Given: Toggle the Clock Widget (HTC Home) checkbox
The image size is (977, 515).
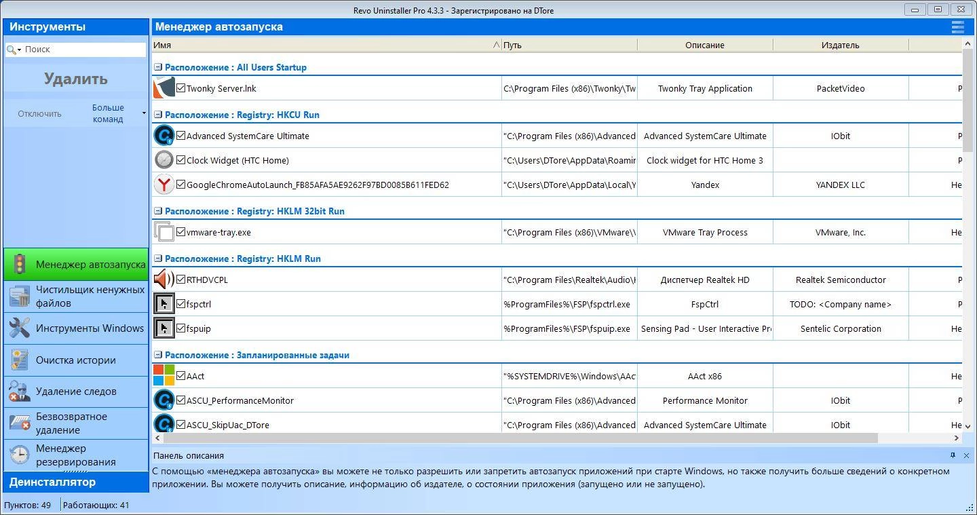Looking at the screenshot, I should (181, 160).
